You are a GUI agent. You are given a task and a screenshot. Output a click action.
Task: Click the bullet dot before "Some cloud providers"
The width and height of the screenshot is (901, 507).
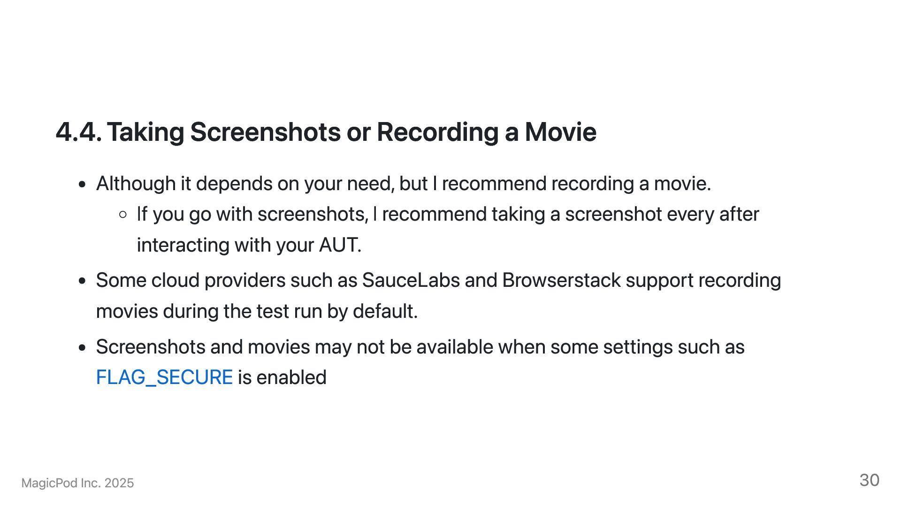83,281
